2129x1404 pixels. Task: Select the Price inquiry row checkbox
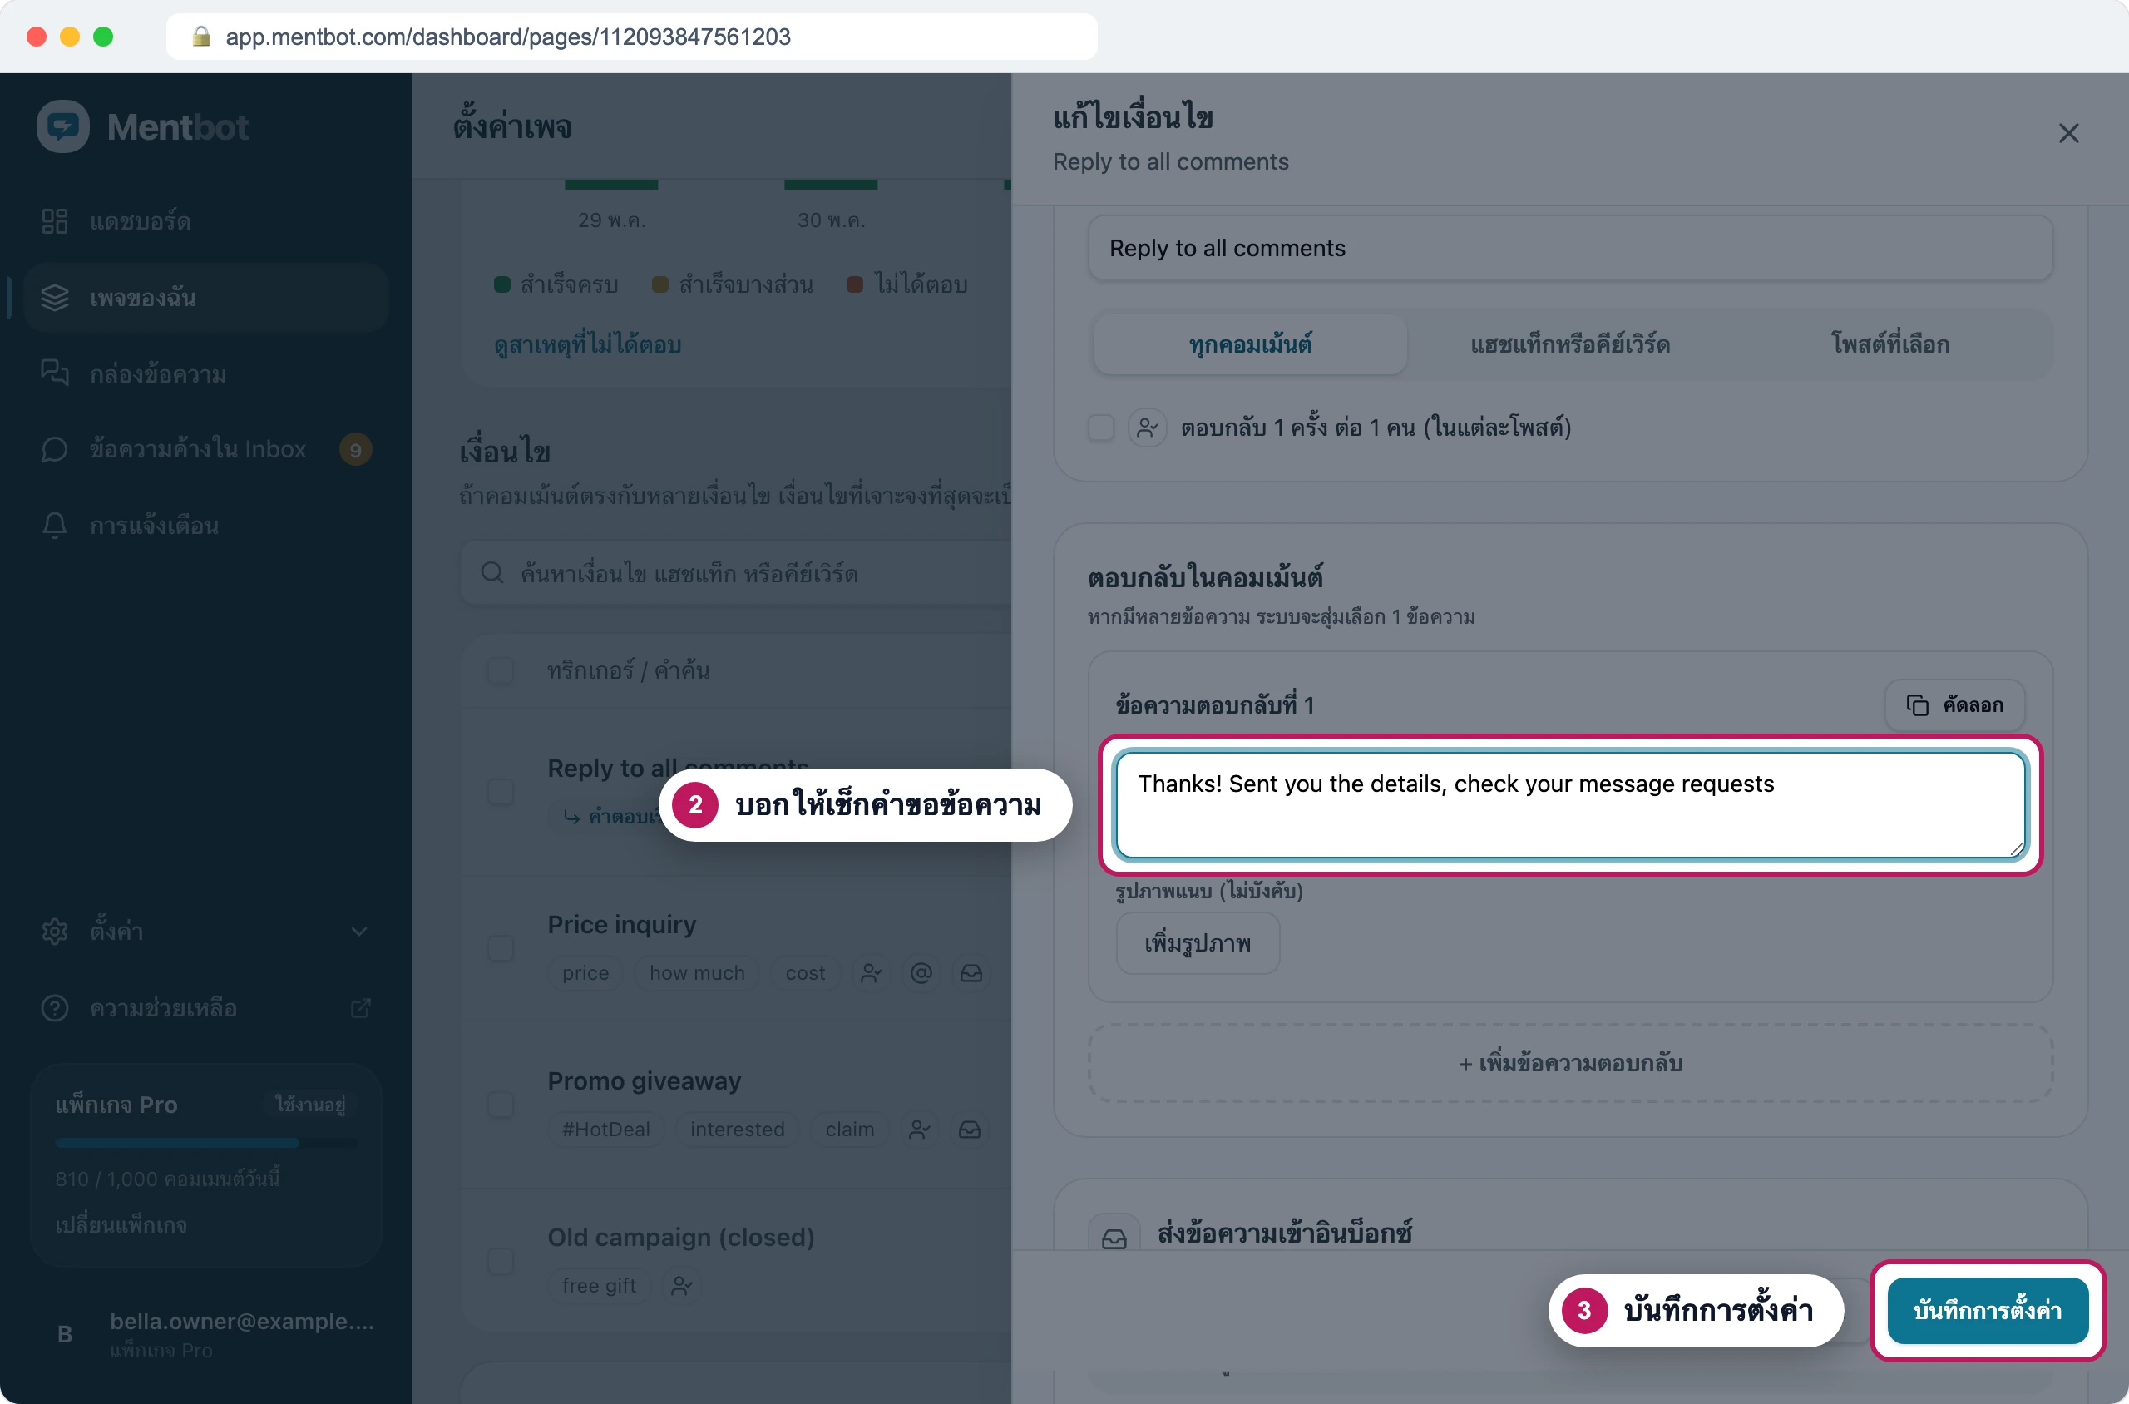click(501, 948)
